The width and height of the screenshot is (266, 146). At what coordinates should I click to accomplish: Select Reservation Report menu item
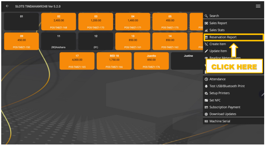point(223,37)
